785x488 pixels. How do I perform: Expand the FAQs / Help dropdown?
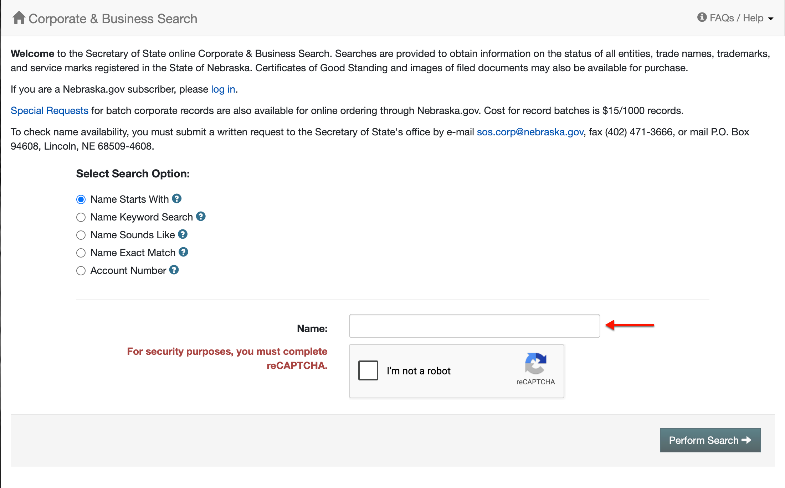pyautogui.click(x=735, y=18)
